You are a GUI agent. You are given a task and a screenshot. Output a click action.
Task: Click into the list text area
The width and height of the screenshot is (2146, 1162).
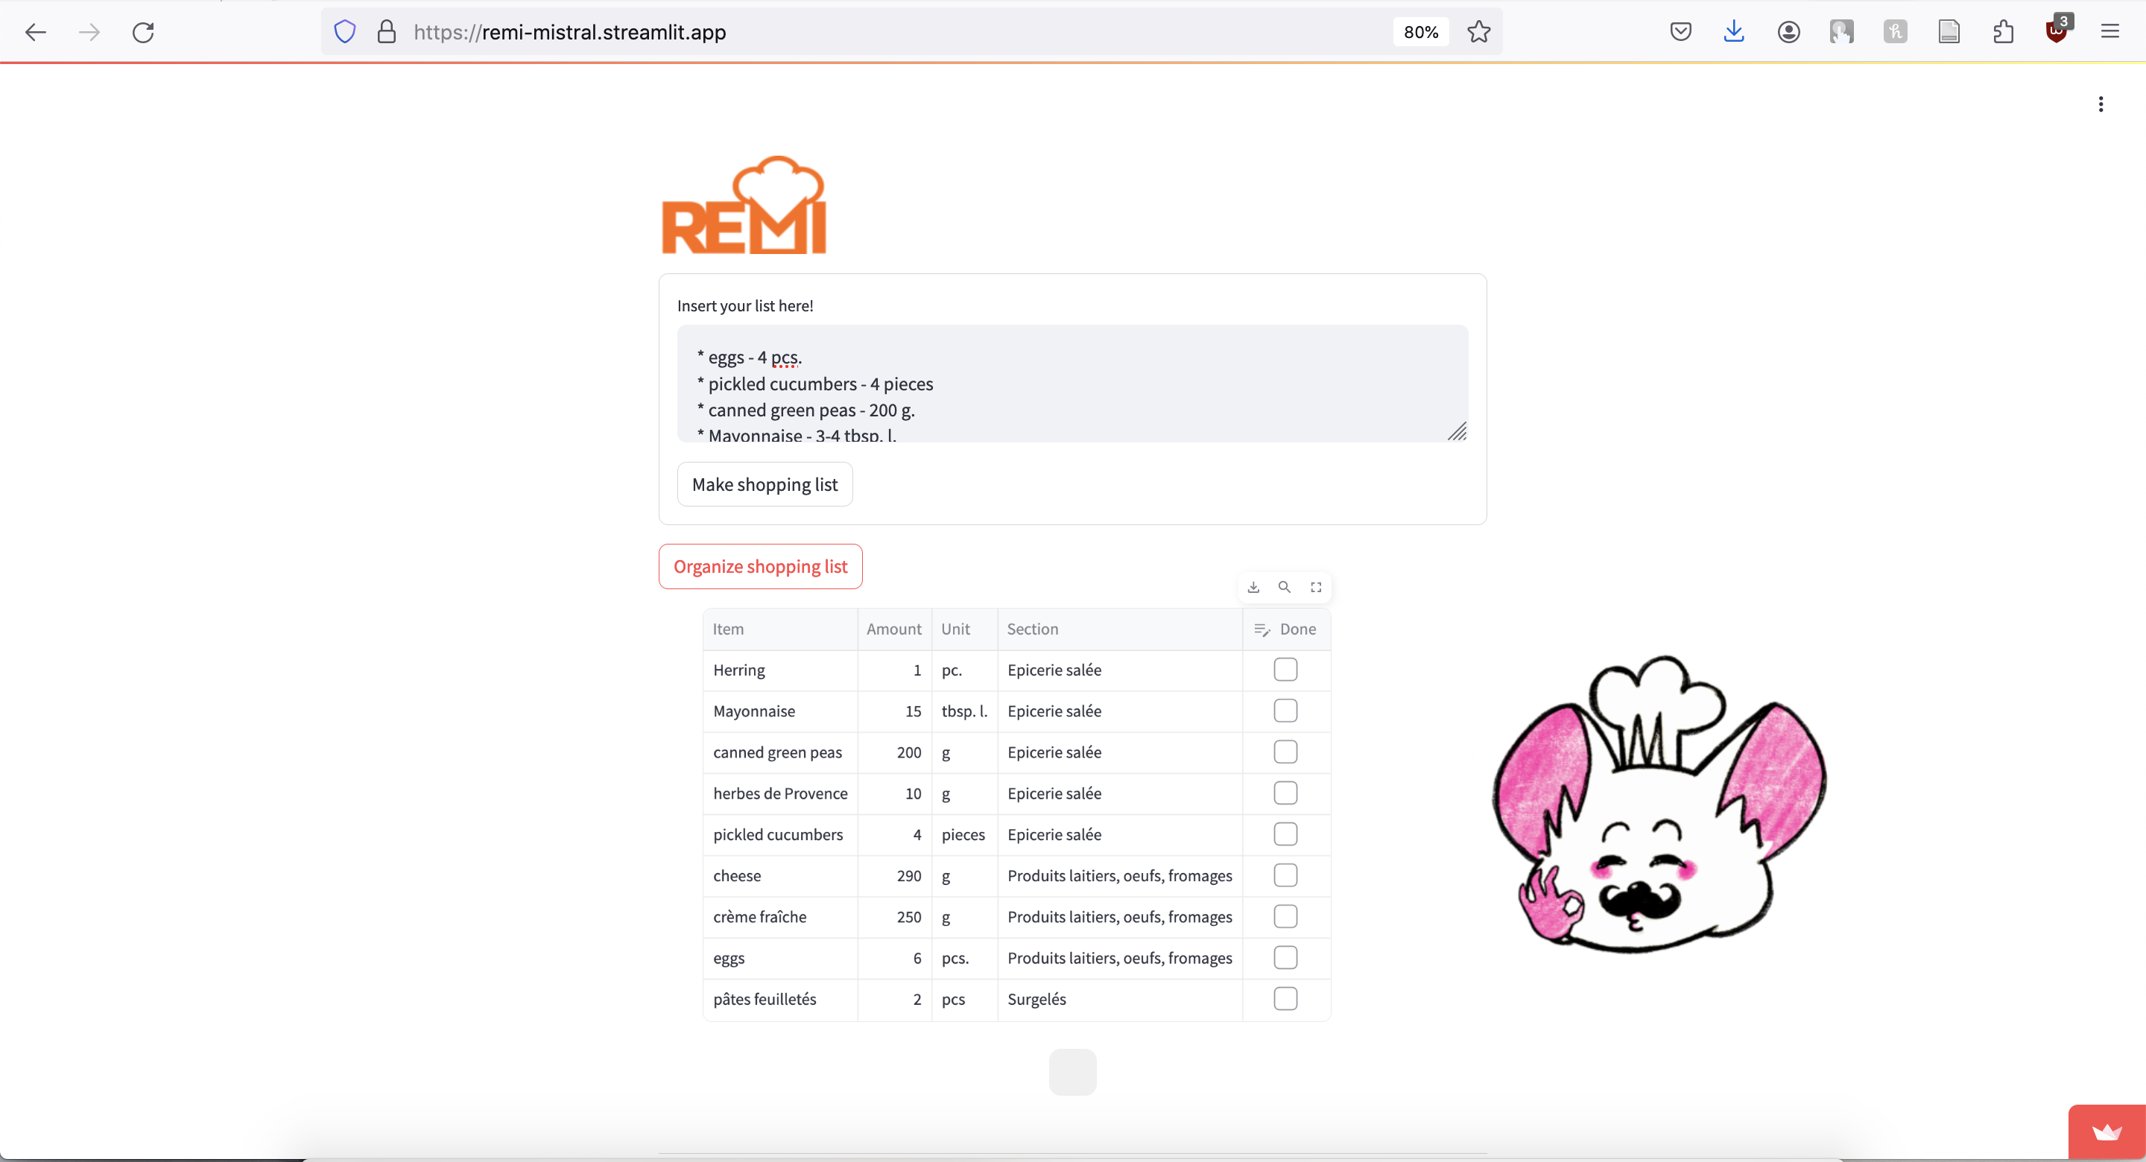point(1072,383)
